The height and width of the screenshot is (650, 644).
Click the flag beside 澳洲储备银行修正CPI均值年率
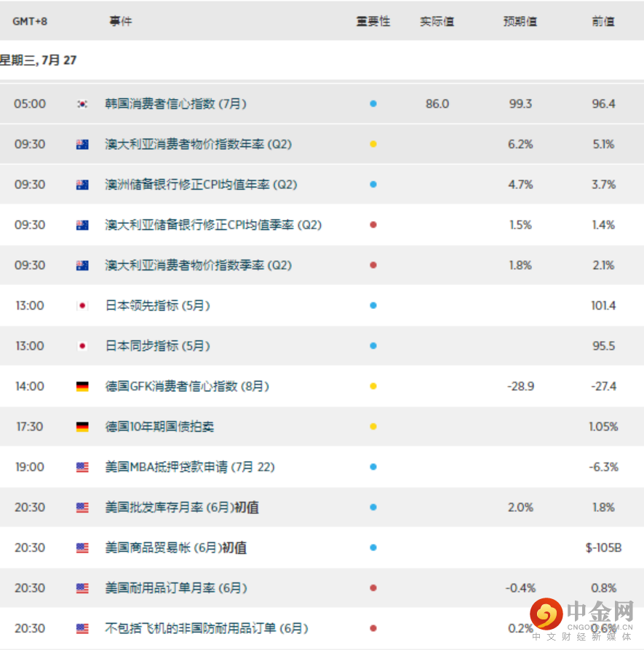click(x=82, y=185)
